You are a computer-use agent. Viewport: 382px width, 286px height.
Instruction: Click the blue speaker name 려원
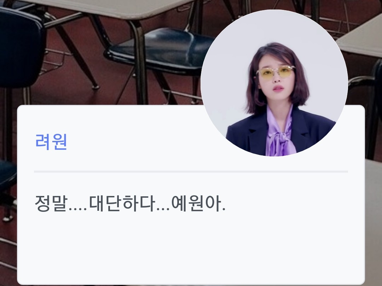[51, 142]
